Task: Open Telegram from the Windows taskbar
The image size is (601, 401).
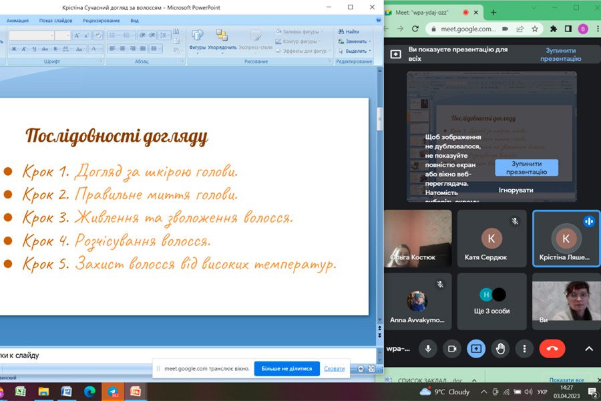Action: pyautogui.click(x=113, y=392)
